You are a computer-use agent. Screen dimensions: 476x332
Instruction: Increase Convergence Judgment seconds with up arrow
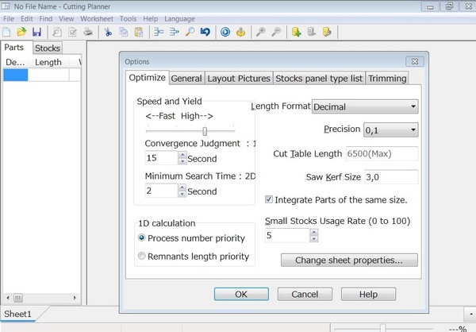pos(182,154)
